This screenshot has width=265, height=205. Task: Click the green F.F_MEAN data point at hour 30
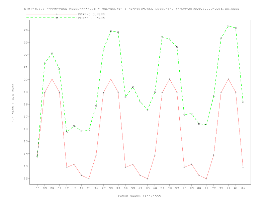tap(111, 31)
